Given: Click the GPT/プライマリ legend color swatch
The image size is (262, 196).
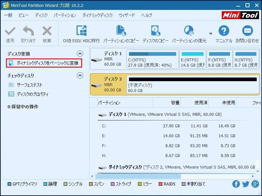Looking at the screenshot, I should coord(10,184).
